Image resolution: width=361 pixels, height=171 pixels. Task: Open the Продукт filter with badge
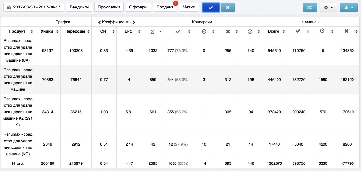pyautogui.click(x=165, y=7)
